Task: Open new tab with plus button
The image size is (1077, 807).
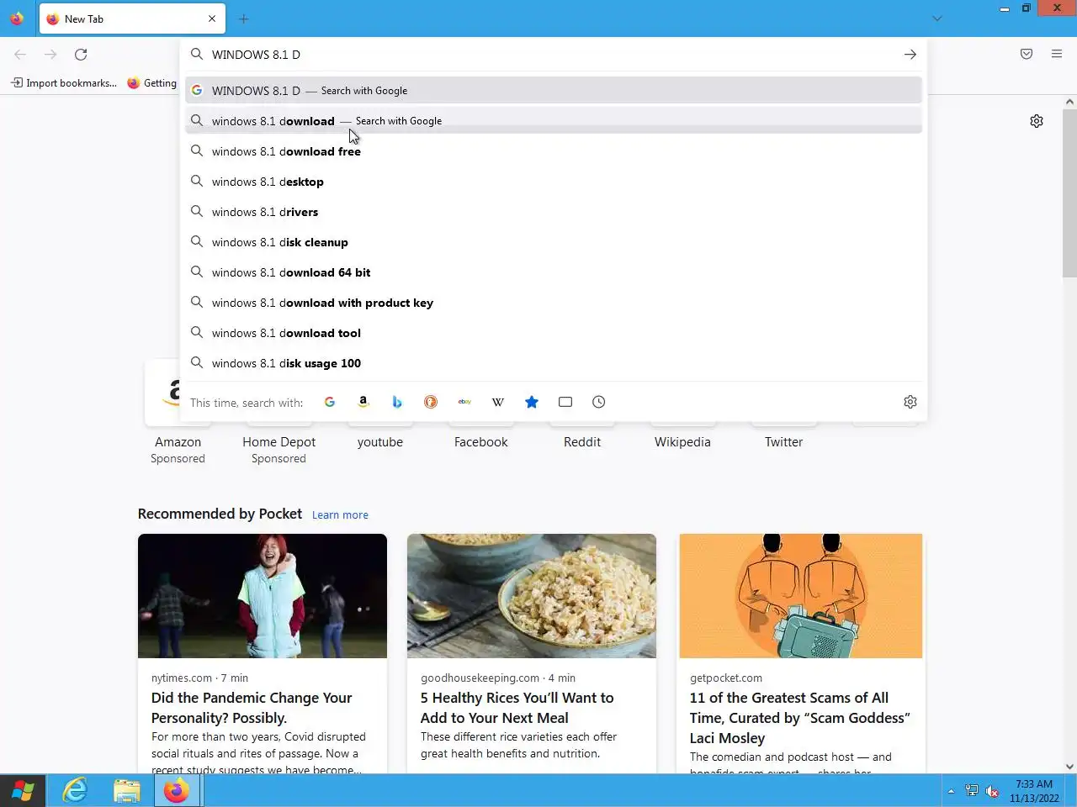Action: click(244, 18)
